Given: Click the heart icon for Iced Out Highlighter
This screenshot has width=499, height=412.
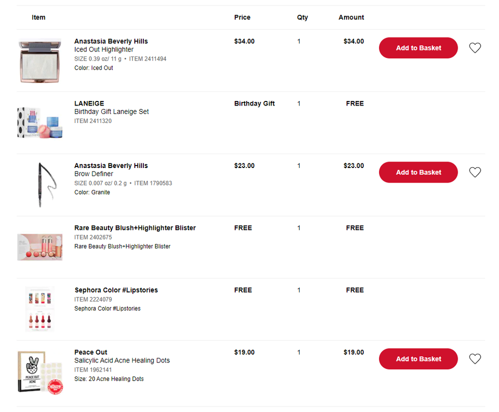Looking at the screenshot, I should coord(475,47).
